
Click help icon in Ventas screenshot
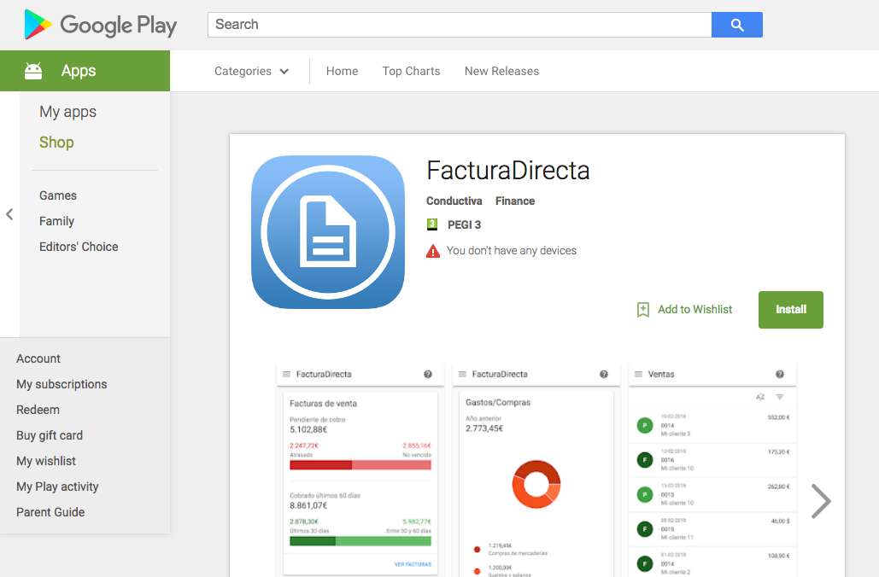tap(780, 374)
